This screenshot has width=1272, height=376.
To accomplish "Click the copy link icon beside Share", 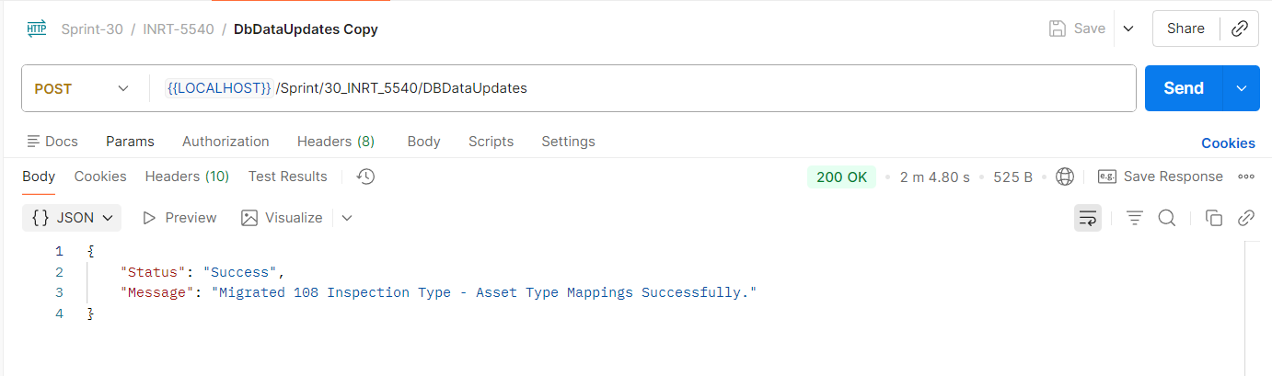I will coord(1240,28).
